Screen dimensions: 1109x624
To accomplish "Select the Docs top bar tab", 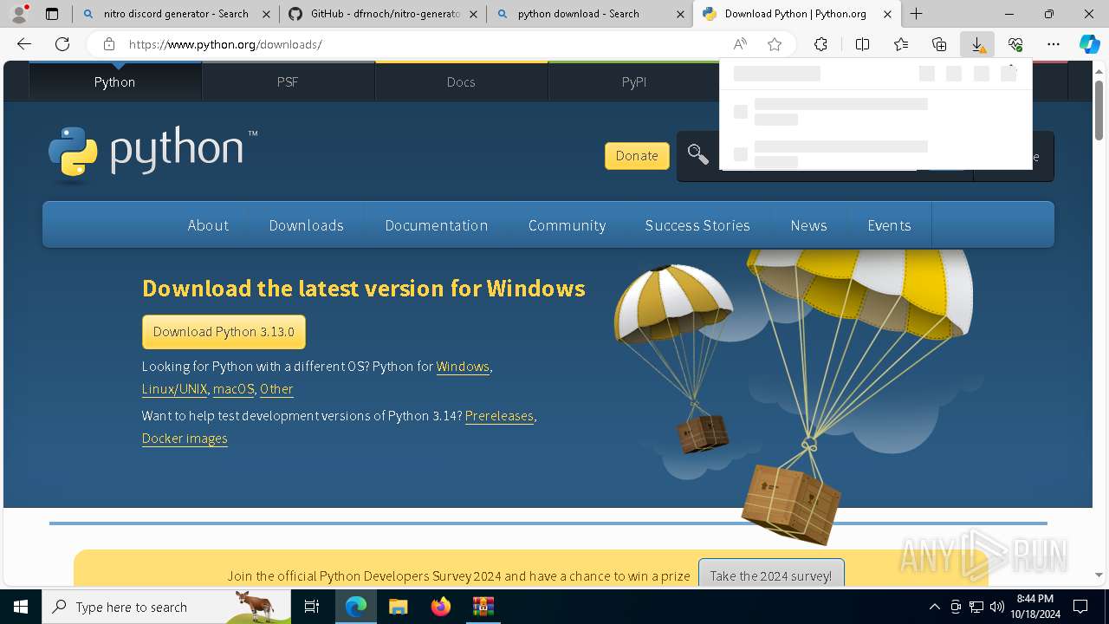I will [461, 81].
